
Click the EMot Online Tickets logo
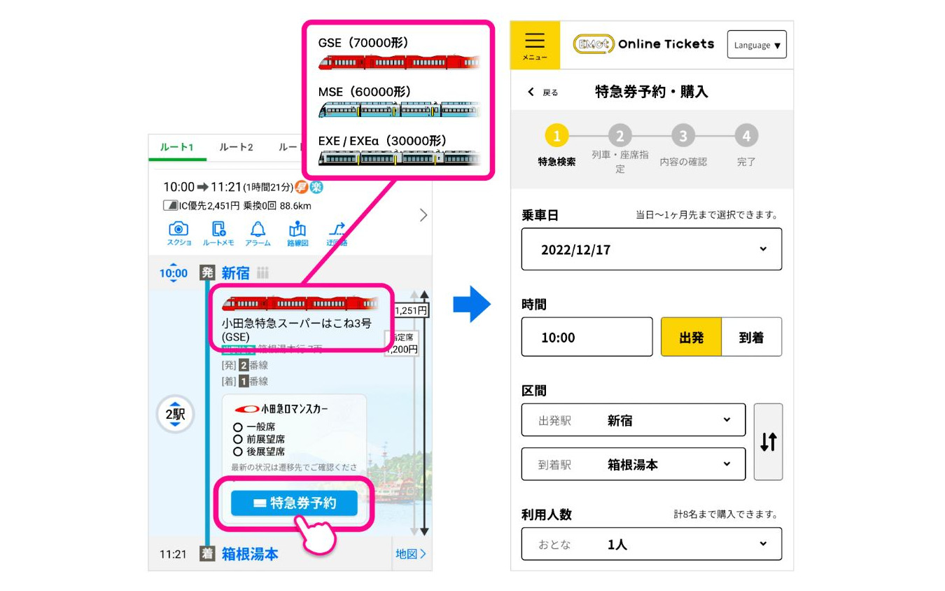(x=643, y=44)
